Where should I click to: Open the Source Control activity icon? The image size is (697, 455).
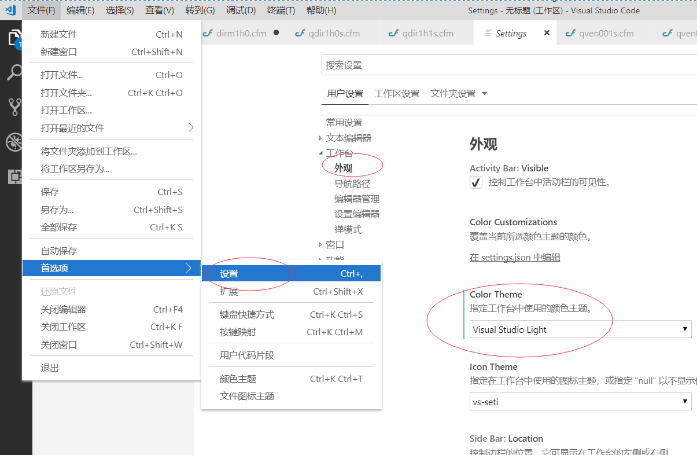pyautogui.click(x=14, y=107)
